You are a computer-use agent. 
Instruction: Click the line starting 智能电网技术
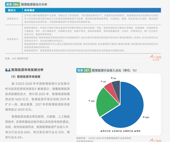tap(91, 38)
